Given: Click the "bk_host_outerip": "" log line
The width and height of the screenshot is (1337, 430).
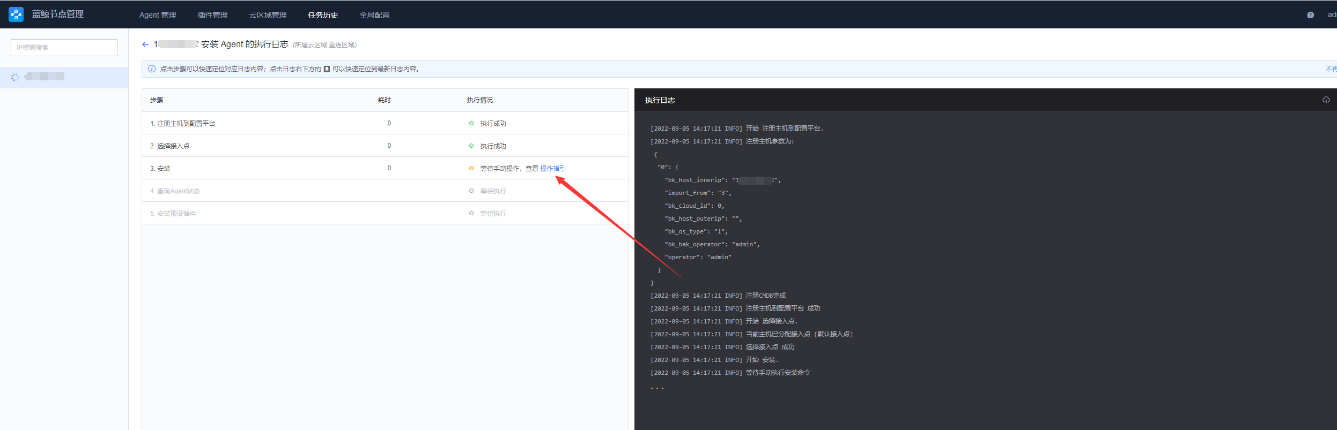Looking at the screenshot, I should (703, 218).
